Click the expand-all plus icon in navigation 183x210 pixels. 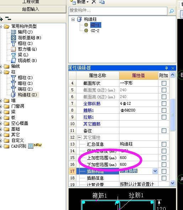[1, 19]
